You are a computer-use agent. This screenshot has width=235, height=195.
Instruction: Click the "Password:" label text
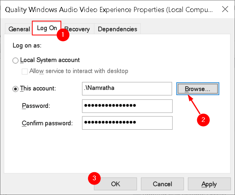36,106
